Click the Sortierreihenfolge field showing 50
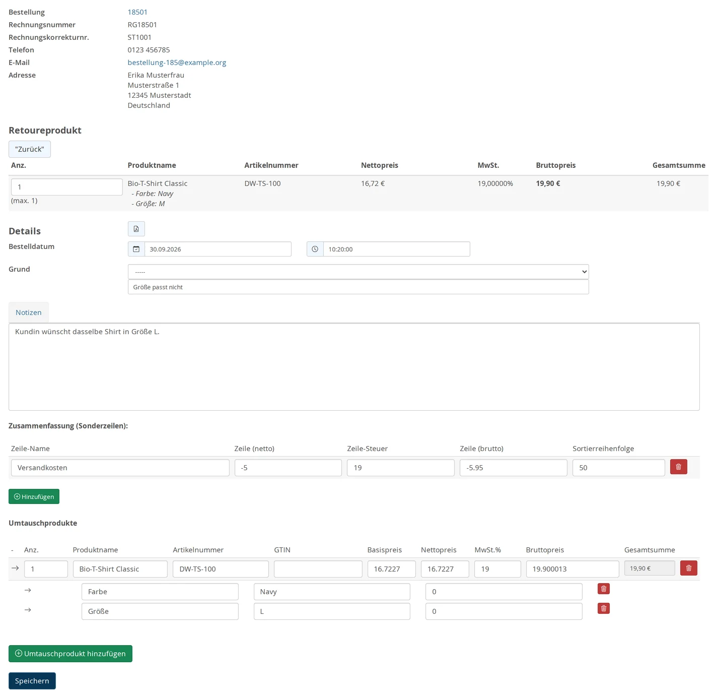The image size is (717, 695). [619, 468]
